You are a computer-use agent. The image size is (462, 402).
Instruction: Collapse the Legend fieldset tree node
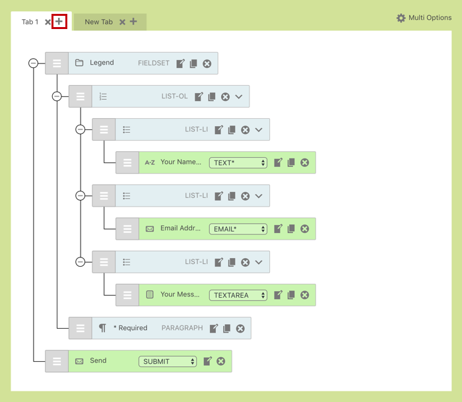pos(33,63)
